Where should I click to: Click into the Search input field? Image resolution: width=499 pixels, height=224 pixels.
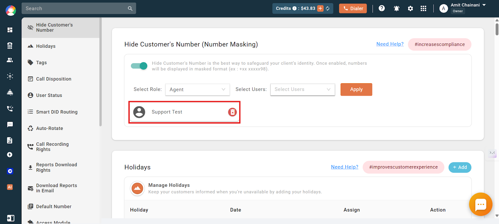(x=75, y=8)
